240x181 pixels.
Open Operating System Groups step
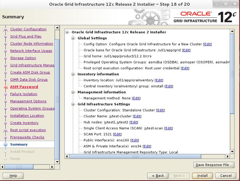pos(32,108)
